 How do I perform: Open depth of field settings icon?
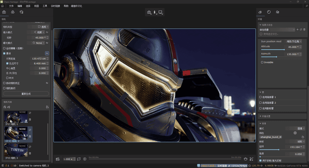47,53
